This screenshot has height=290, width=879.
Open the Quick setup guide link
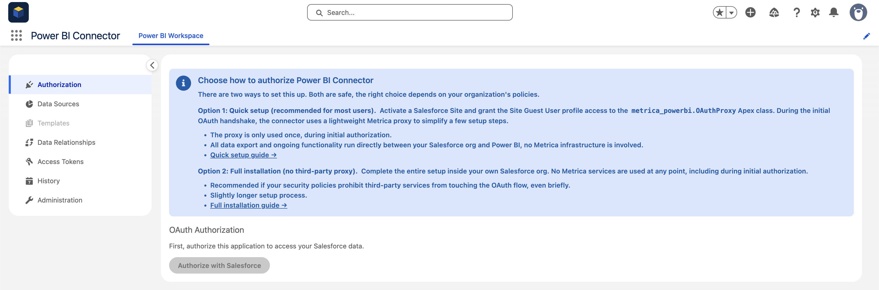click(243, 155)
